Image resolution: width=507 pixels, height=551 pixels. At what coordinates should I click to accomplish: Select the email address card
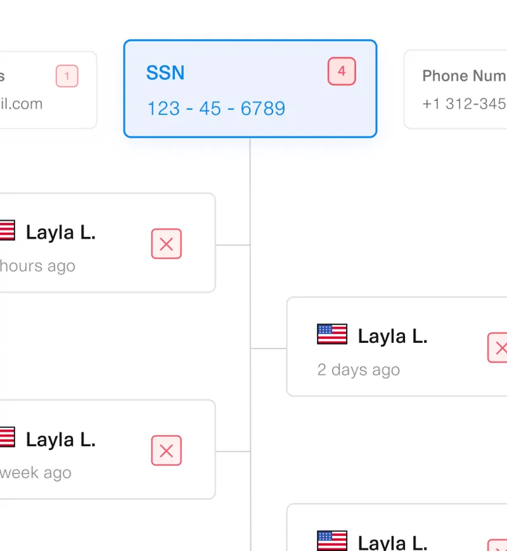pyautogui.click(x=48, y=90)
